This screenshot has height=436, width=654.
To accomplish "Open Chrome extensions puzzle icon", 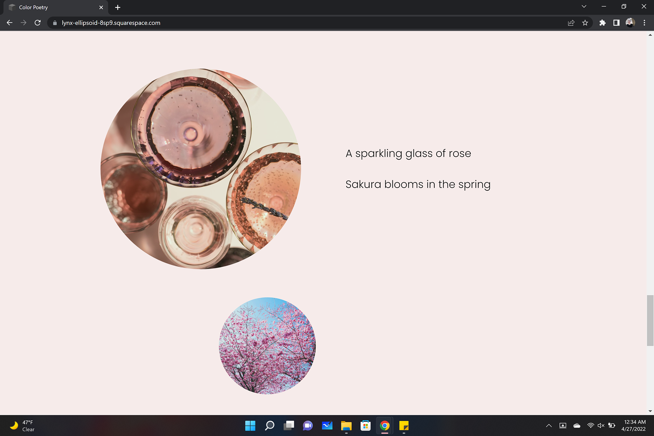I will pyautogui.click(x=602, y=23).
